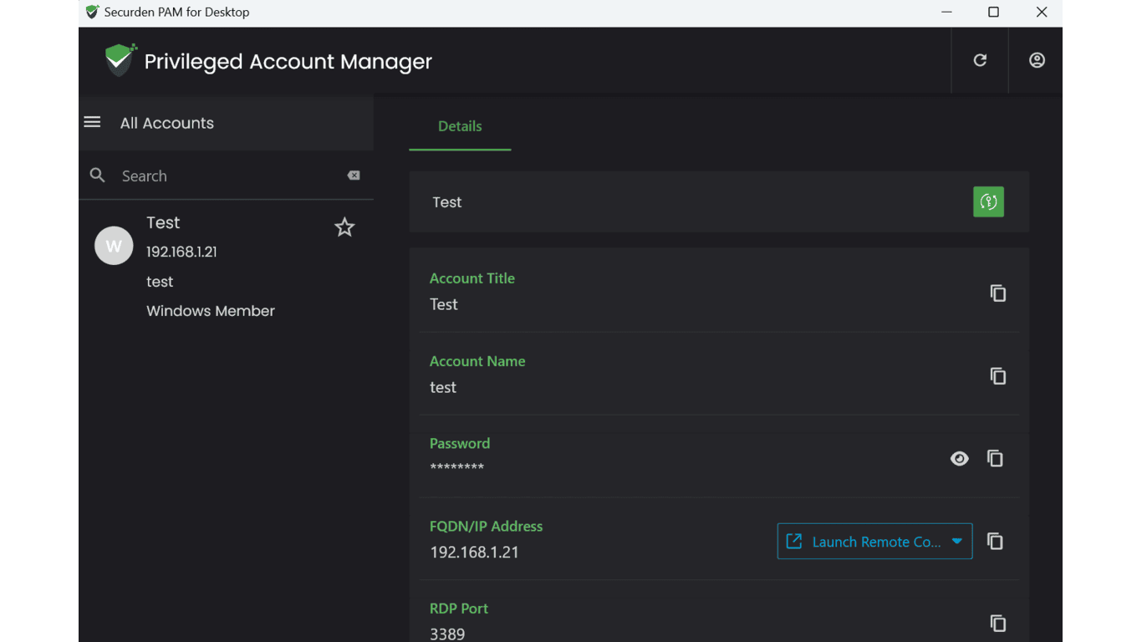Close the Securden PAM window

tap(1041, 12)
